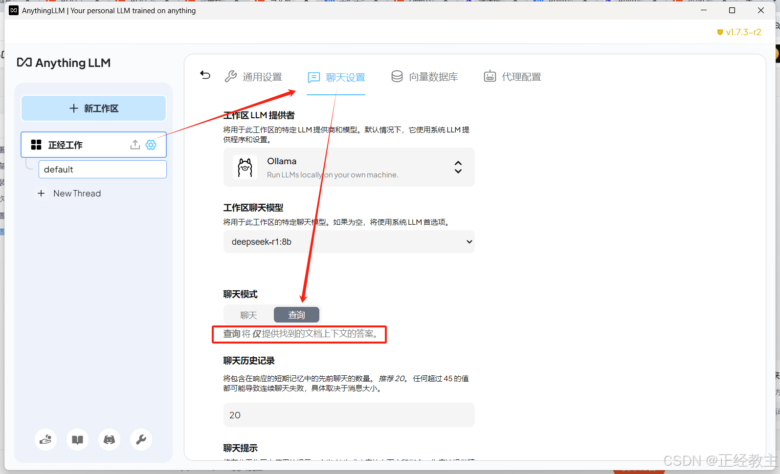Click the 聊天历史记录 heading
This screenshot has height=474, width=780.
pos(249,361)
